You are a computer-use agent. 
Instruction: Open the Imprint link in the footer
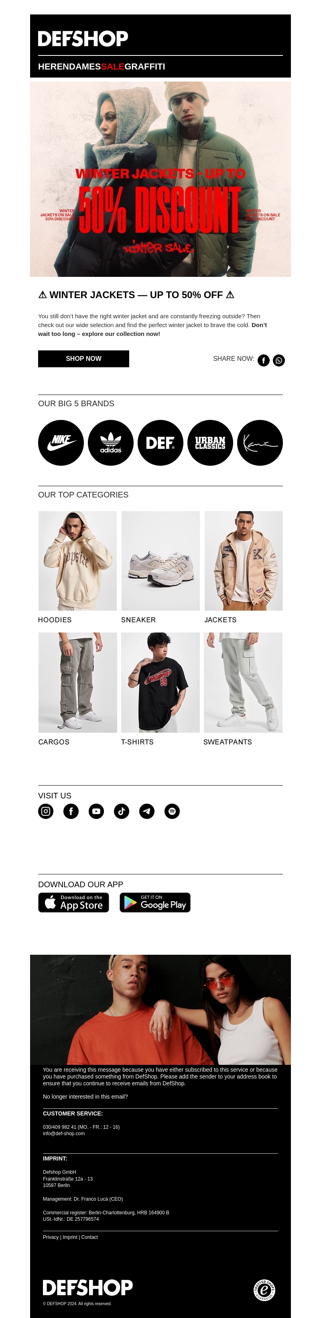click(x=70, y=1237)
